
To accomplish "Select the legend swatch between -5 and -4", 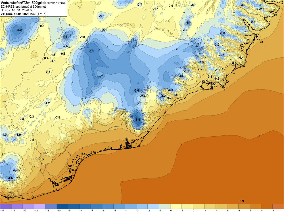I will [x=119, y=206].
